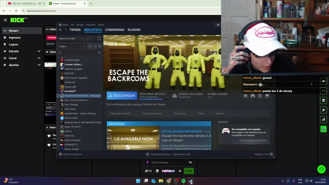The width and height of the screenshot is (329, 185).
Task: Open Productos menu in Steam
Action: [x=91, y=25]
